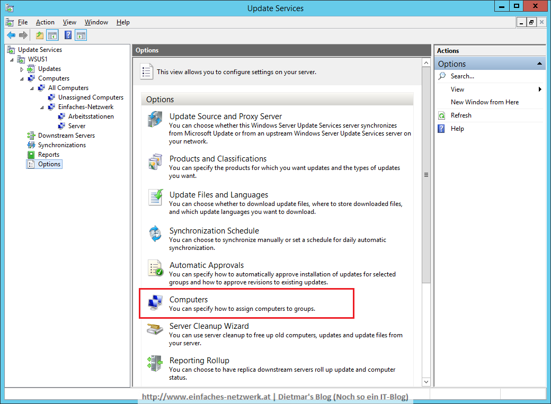Click the Refresh icon in Actions pane

(x=442, y=115)
